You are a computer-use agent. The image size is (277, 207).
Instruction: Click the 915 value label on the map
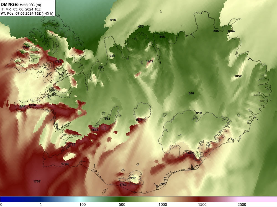point(113,20)
